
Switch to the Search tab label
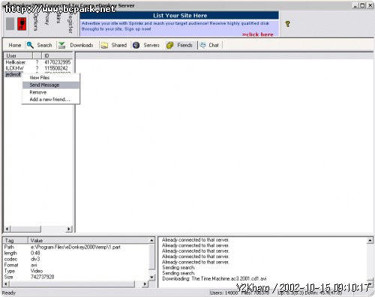pos(44,45)
